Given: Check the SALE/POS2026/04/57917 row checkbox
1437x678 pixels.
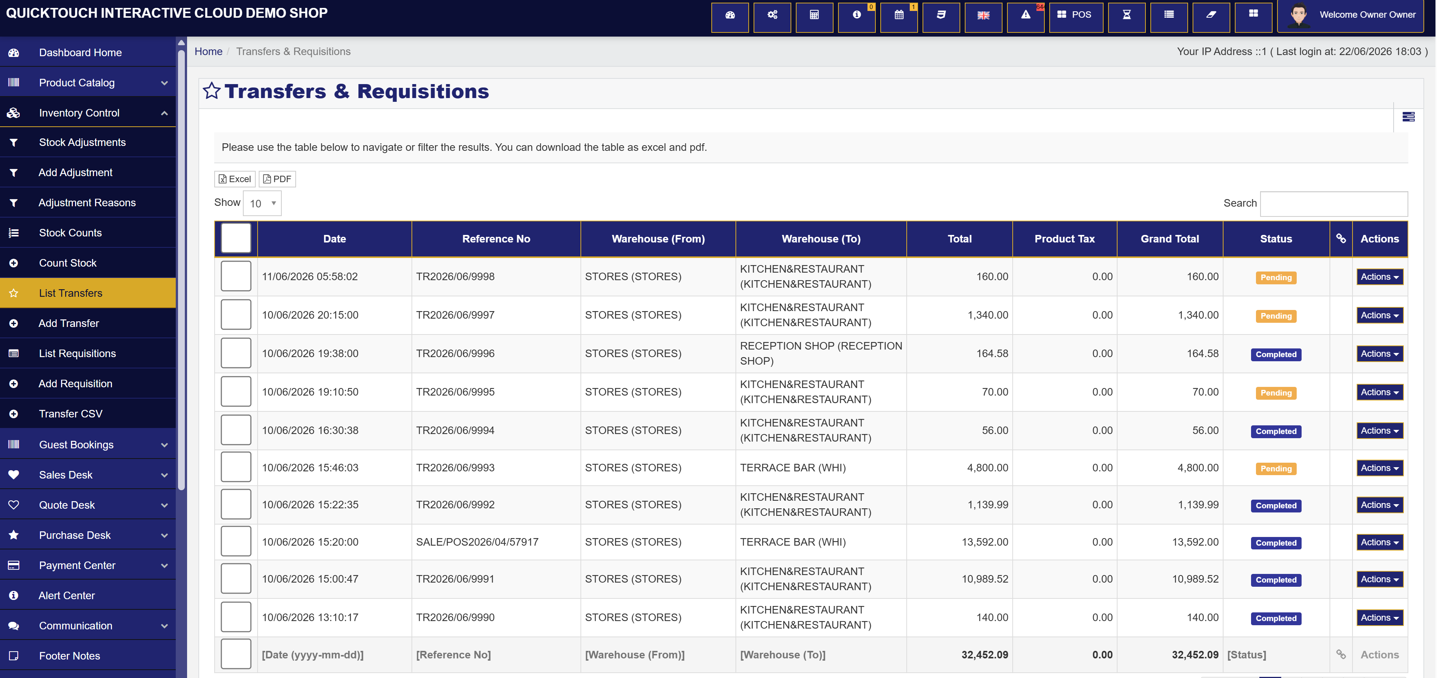Looking at the screenshot, I should click(236, 541).
